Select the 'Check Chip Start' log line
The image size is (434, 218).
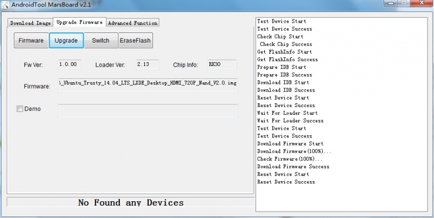click(x=280, y=36)
